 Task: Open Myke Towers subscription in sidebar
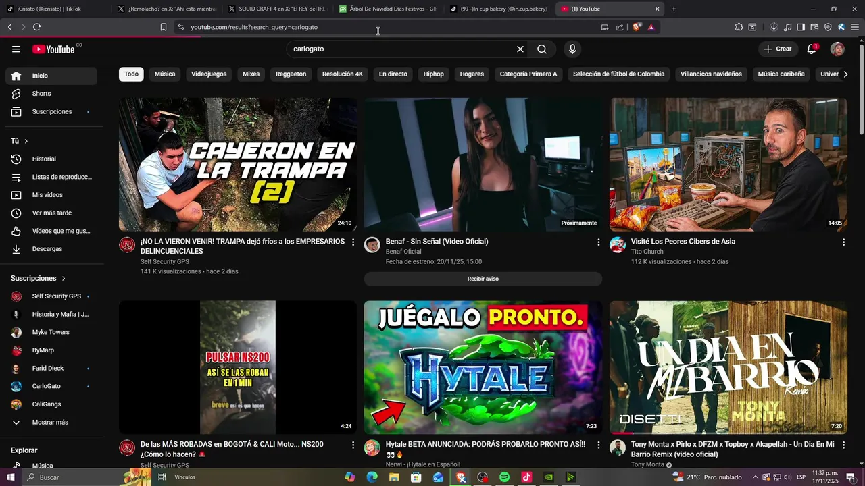51,332
